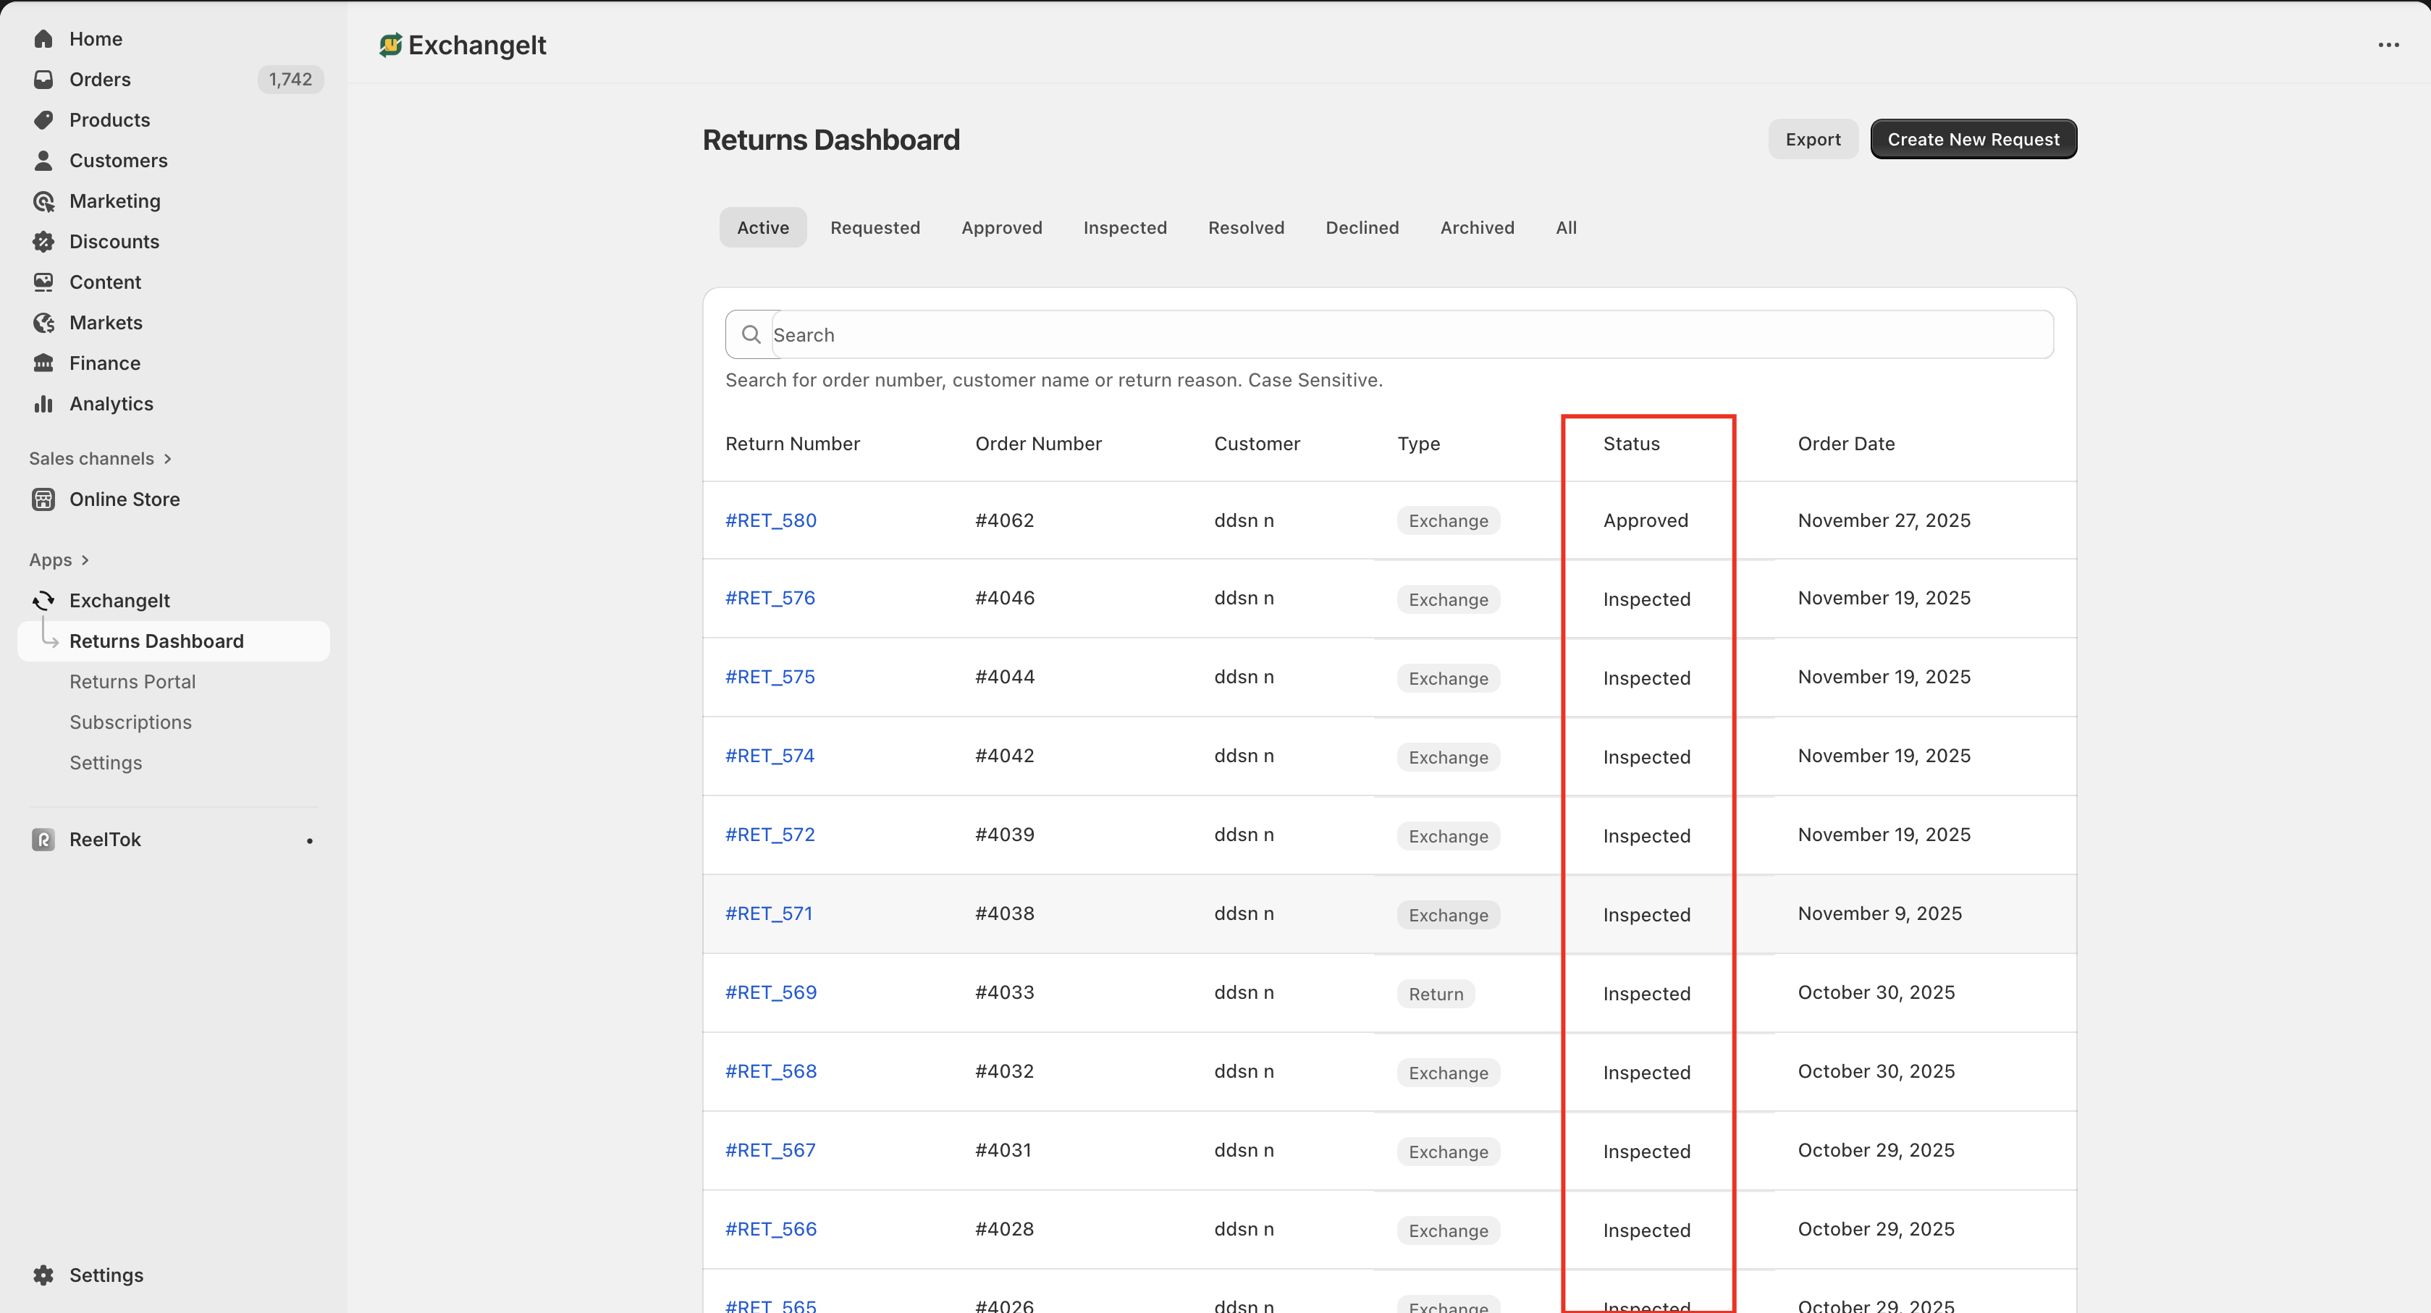2431x1313 pixels.
Task: Click the Discounts badge icon
Action: pyautogui.click(x=43, y=242)
